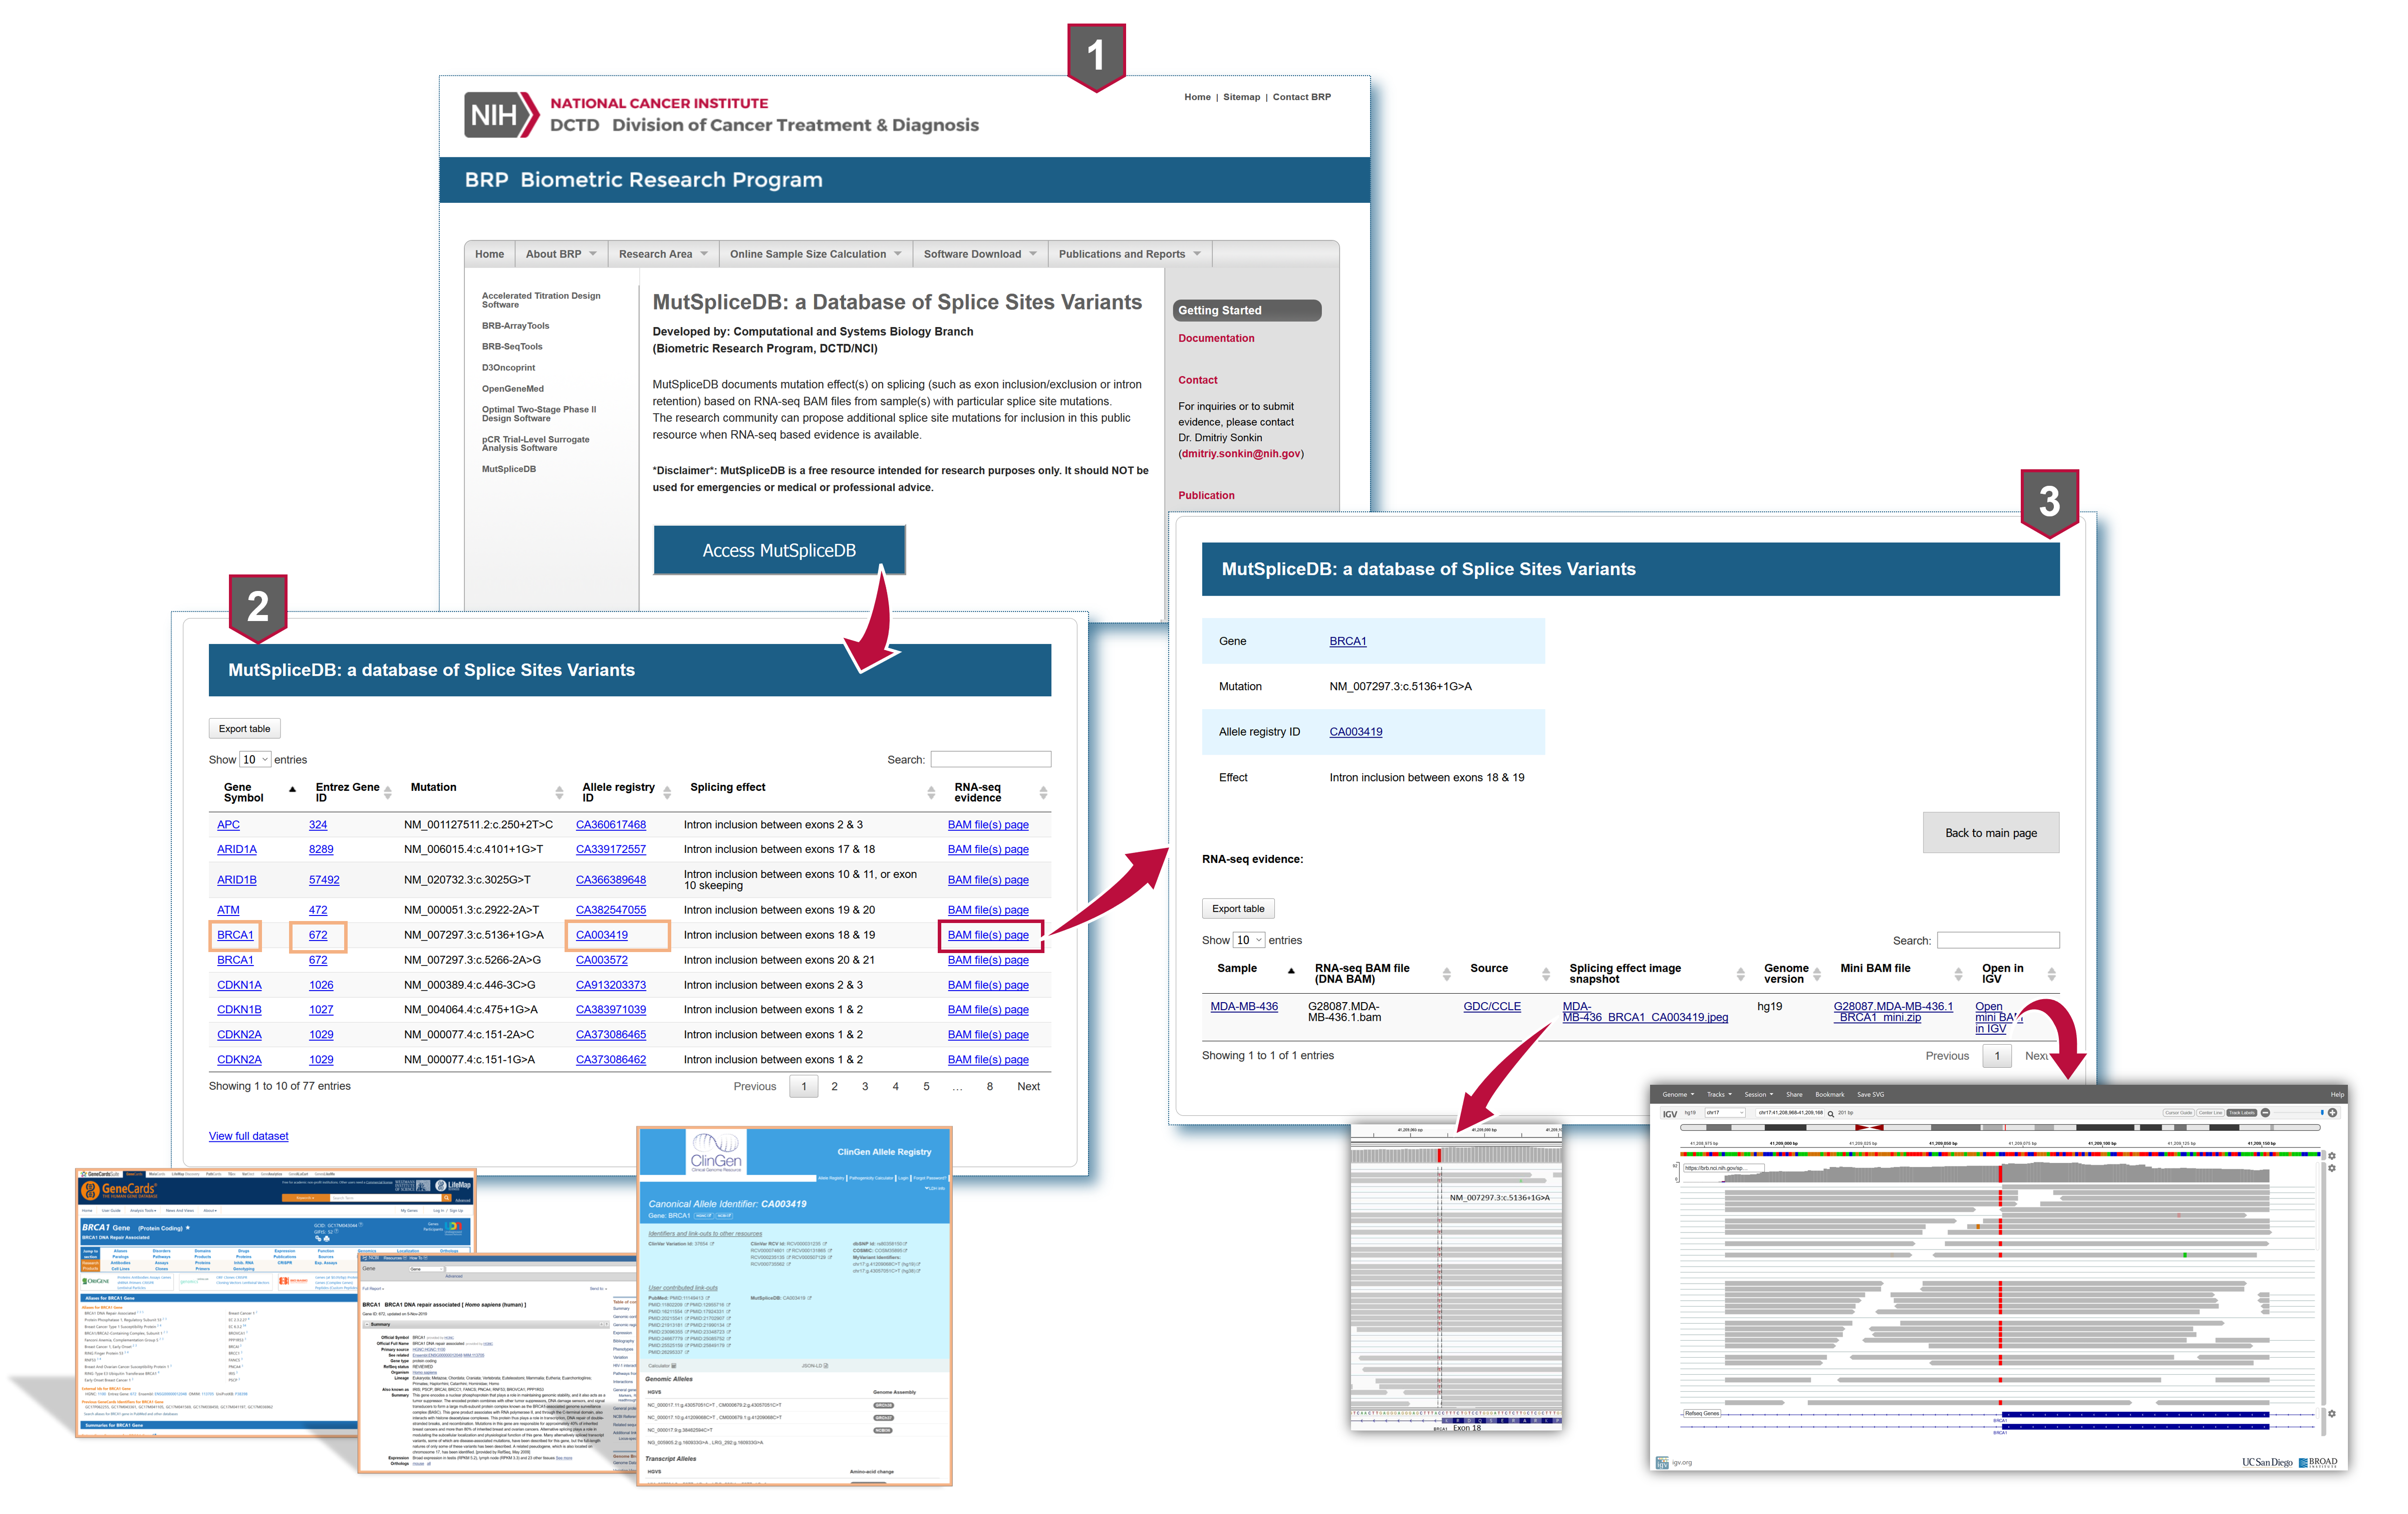This screenshot has height=1514, width=2408.
Task: Open the sequence track gear settings in IGV
Action: click(2332, 1156)
